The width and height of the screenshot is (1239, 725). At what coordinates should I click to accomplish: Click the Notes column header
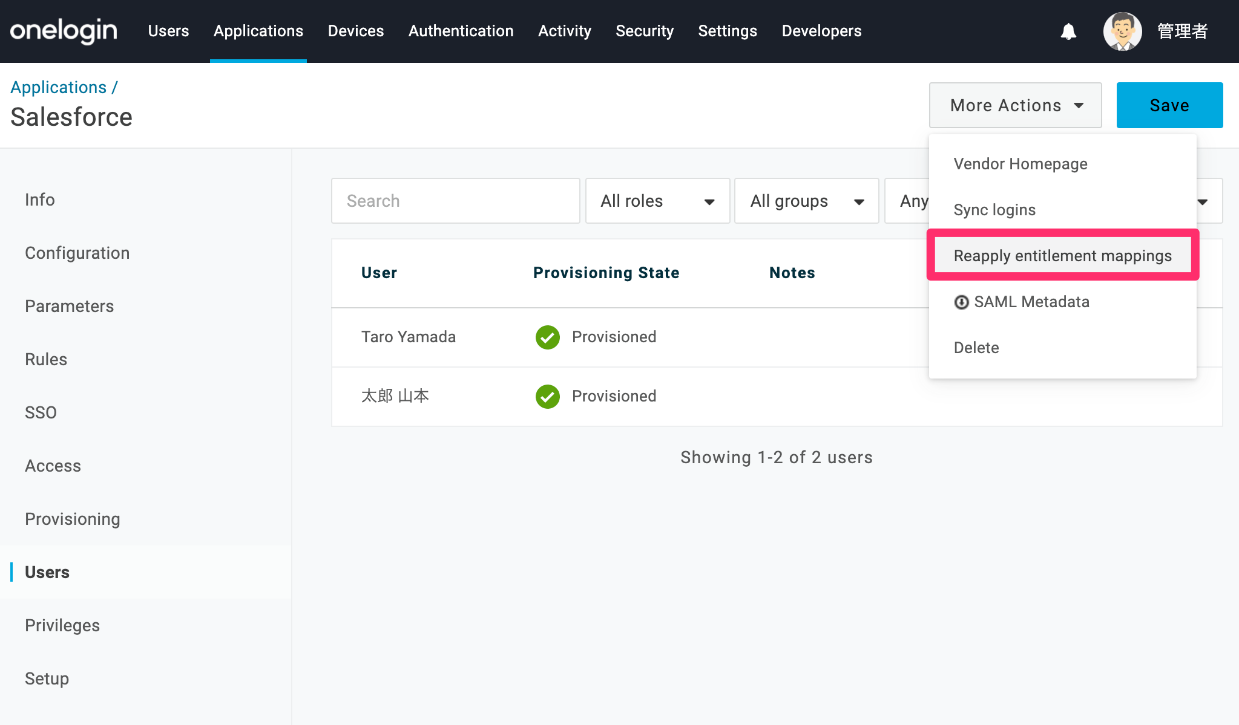pos(792,273)
